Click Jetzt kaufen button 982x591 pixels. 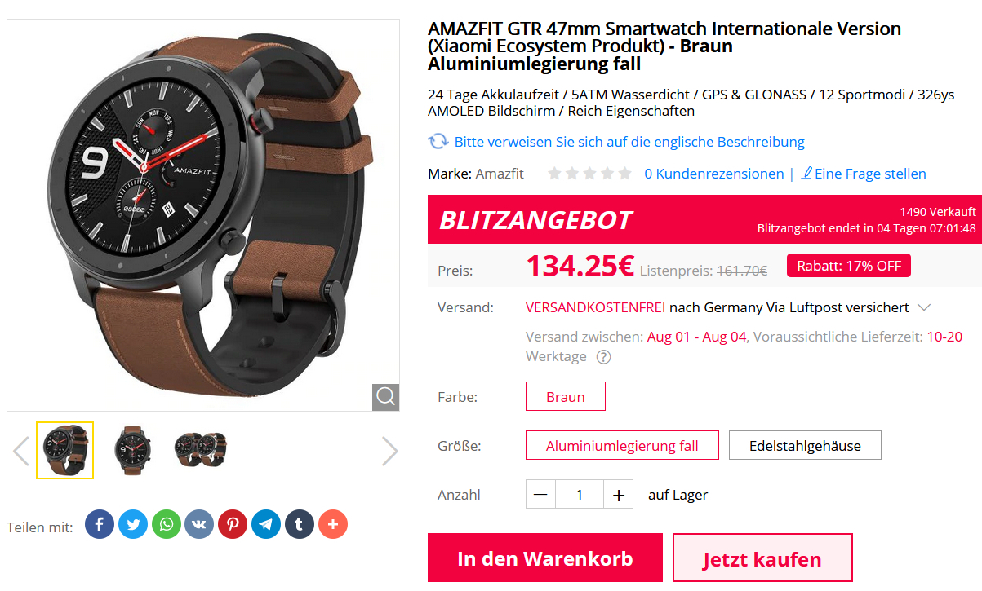(762, 558)
